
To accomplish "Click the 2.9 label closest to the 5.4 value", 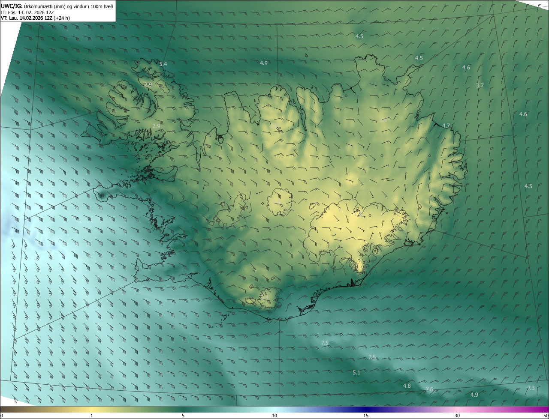I will click(x=148, y=85).
